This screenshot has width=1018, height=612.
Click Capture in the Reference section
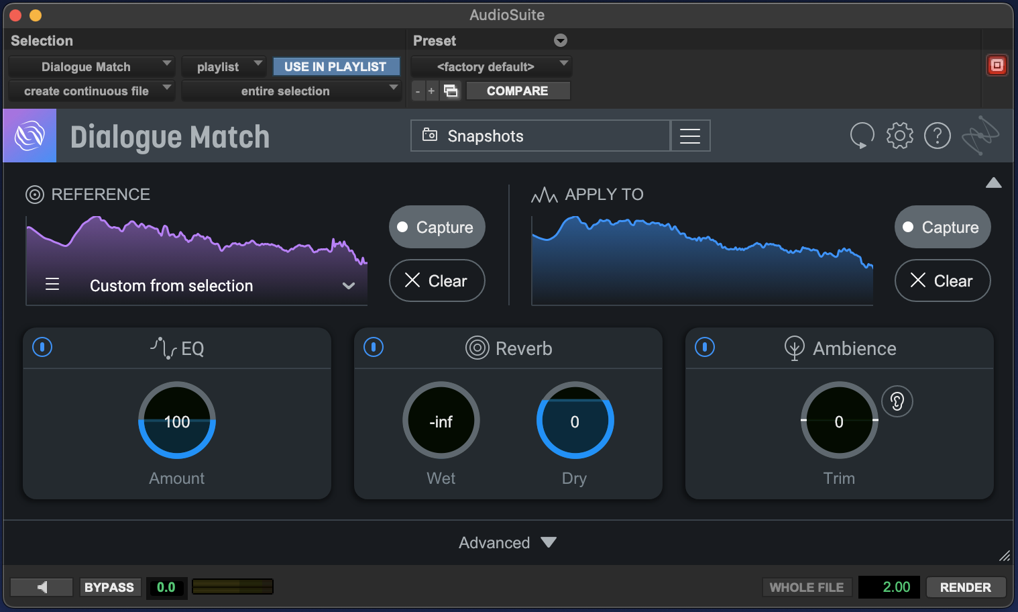[437, 227]
